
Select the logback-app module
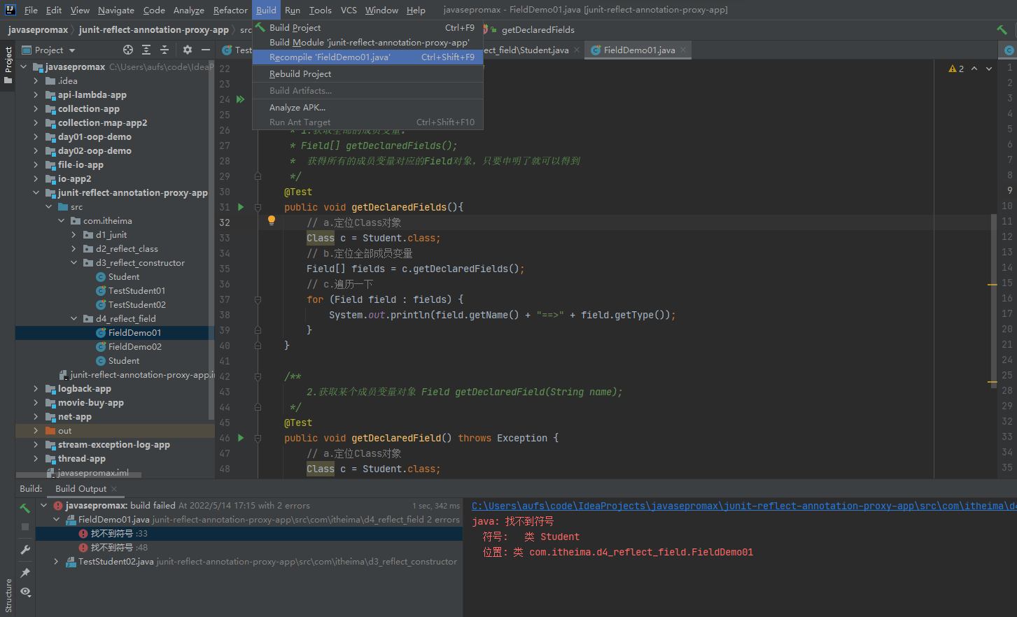point(84,389)
